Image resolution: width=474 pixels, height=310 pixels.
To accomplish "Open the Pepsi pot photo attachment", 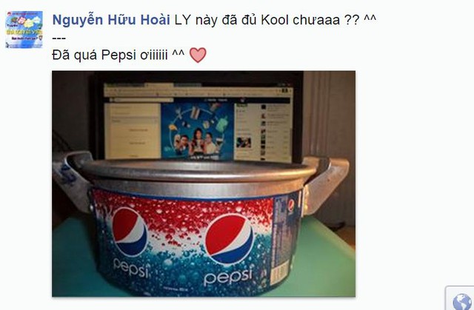I will coord(204,183).
